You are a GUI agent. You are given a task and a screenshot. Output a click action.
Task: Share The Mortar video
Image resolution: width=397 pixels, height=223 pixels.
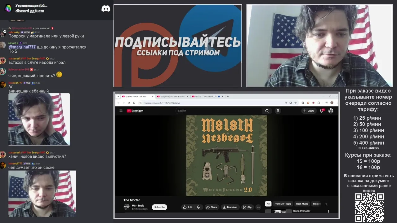pos(212,207)
